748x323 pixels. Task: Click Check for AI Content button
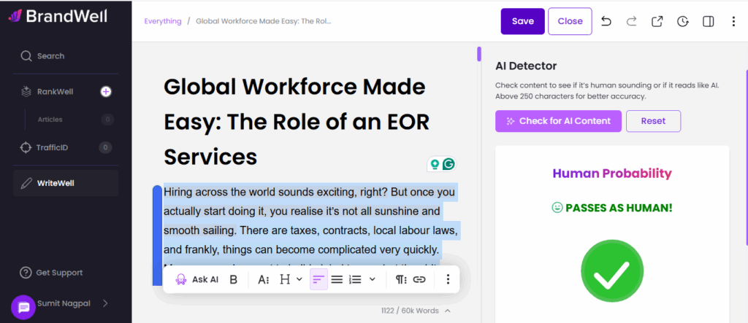[x=558, y=121]
